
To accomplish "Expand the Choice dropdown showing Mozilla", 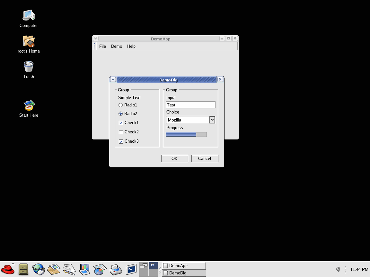I will click(x=212, y=120).
